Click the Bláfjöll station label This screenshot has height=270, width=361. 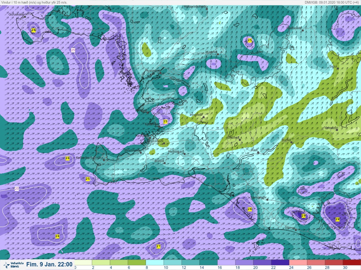(x=159, y=161)
